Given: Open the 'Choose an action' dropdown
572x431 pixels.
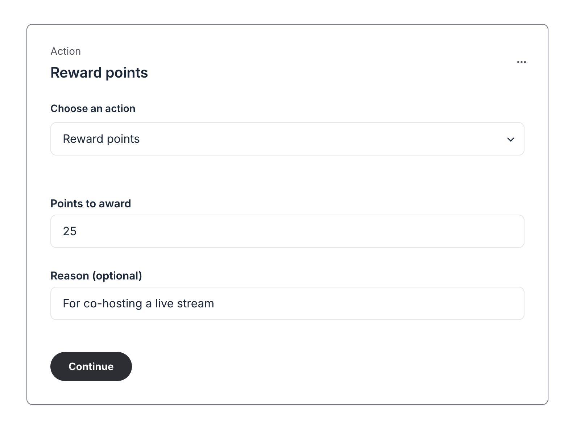Looking at the screenshot, I should click(x=287, y=139).
